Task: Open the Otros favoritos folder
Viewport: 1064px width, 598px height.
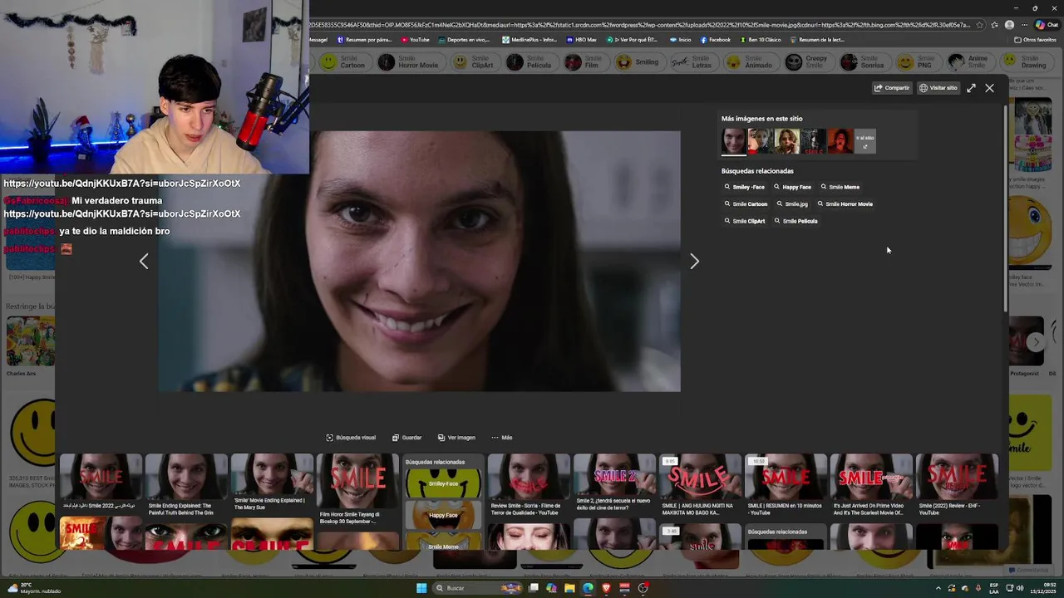Action: pyautogui.click(x=1036, y=40)
